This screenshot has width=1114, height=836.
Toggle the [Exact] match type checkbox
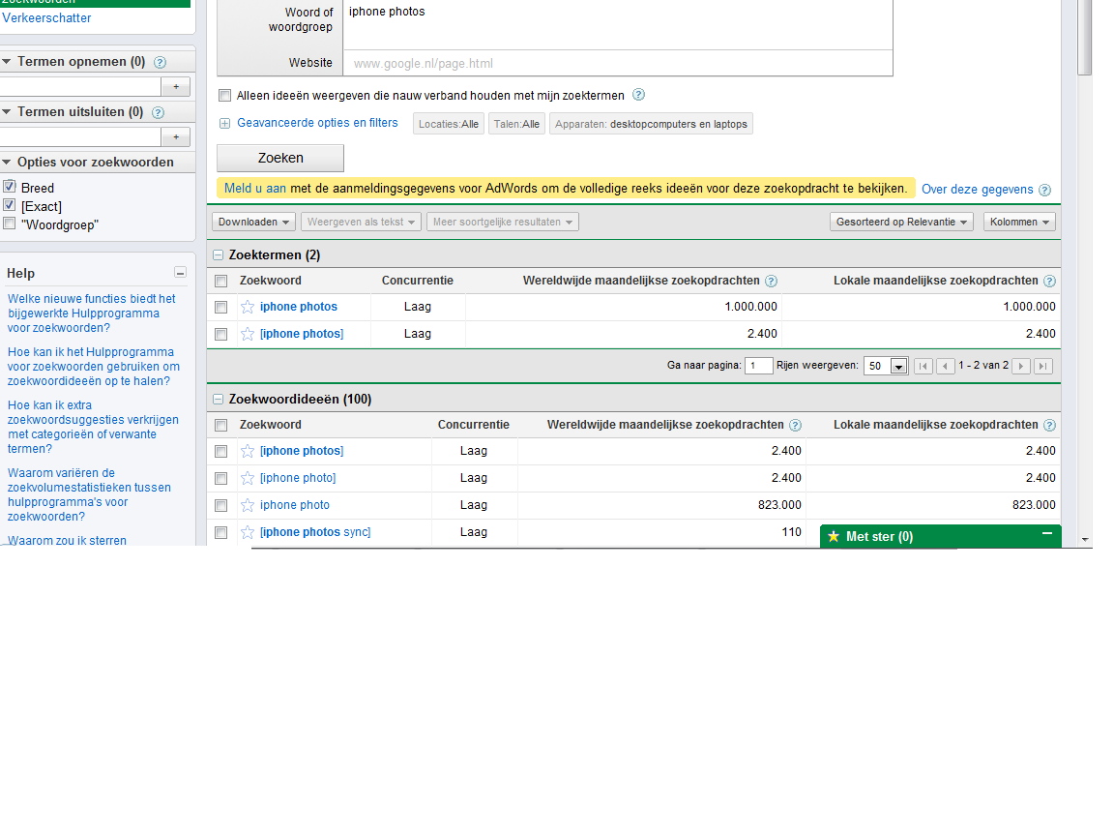(x=10, y=205)
